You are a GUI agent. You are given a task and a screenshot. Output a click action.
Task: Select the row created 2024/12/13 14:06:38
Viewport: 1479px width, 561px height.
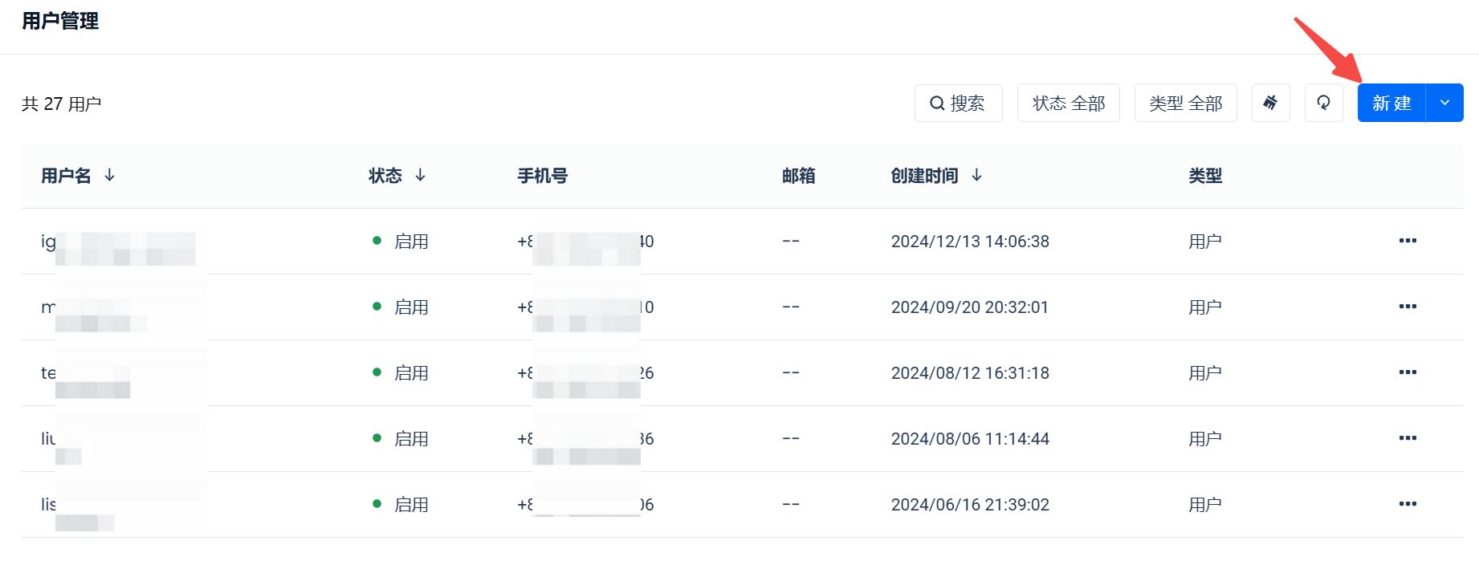(x=970, y=242)
